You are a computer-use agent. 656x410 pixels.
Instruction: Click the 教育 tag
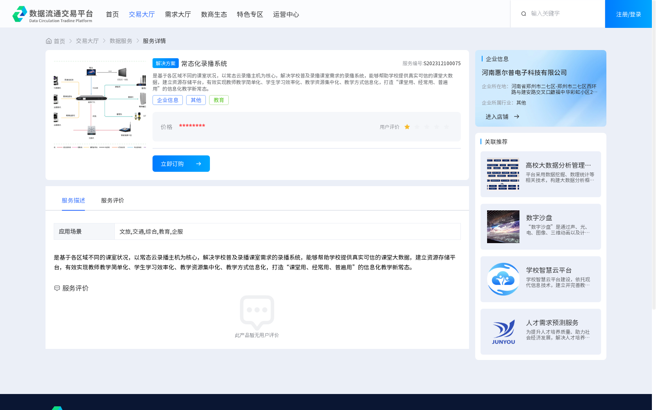(219, 100)
